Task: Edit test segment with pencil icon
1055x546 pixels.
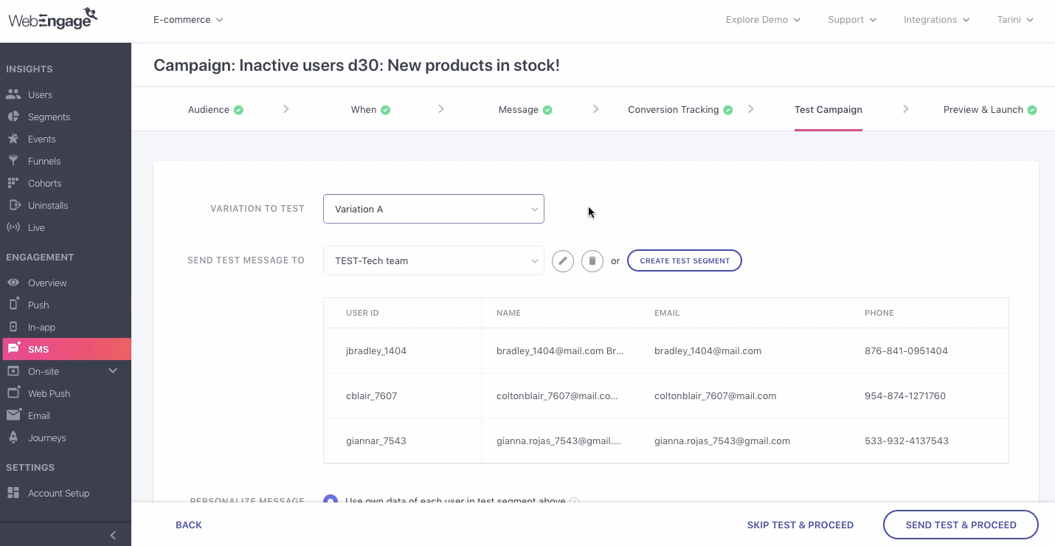Action: pyautogui.click(x=563, y=260)
